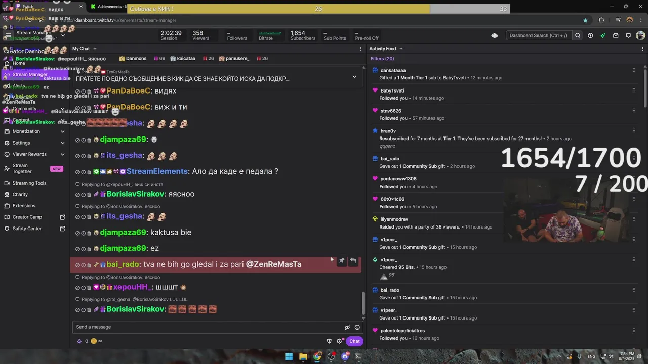Open the Filters (20) selector
This screenshot has height=364, width=648.
(382, 59)
